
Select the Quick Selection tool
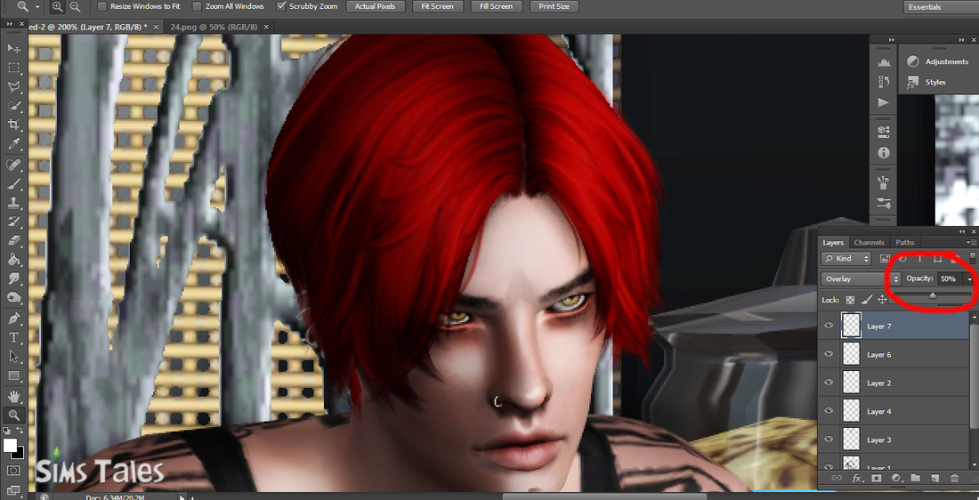click(x=13, y=106)
